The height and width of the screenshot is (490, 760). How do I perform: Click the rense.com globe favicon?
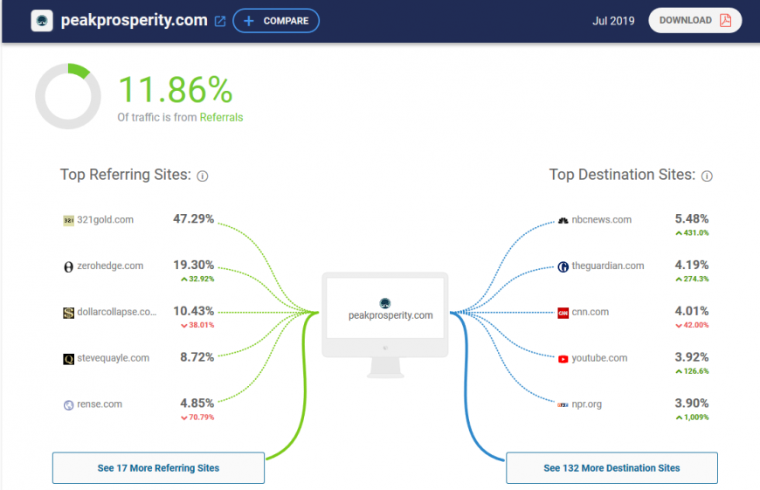coord(69,404)
